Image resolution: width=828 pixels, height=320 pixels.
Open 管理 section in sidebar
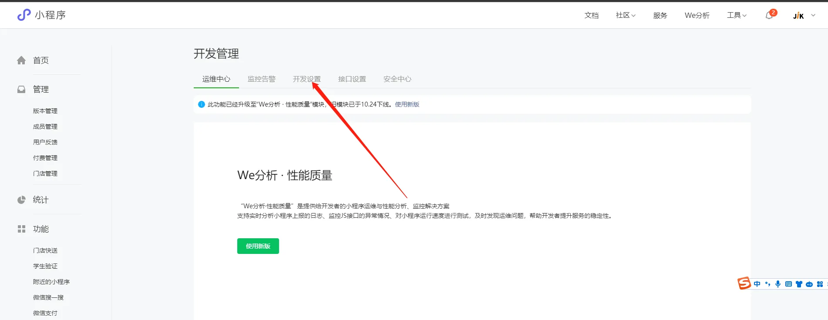tap(41, 89)
